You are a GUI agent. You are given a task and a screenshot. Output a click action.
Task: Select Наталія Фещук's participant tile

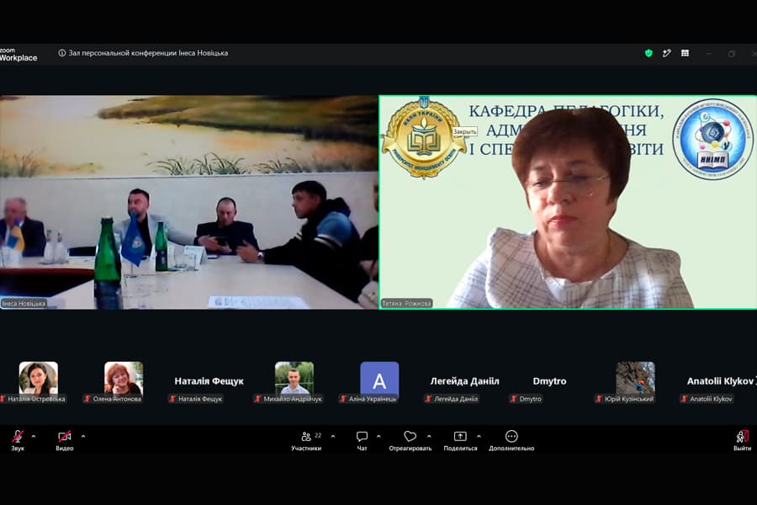pyautogui.click(x=209, y=381)
